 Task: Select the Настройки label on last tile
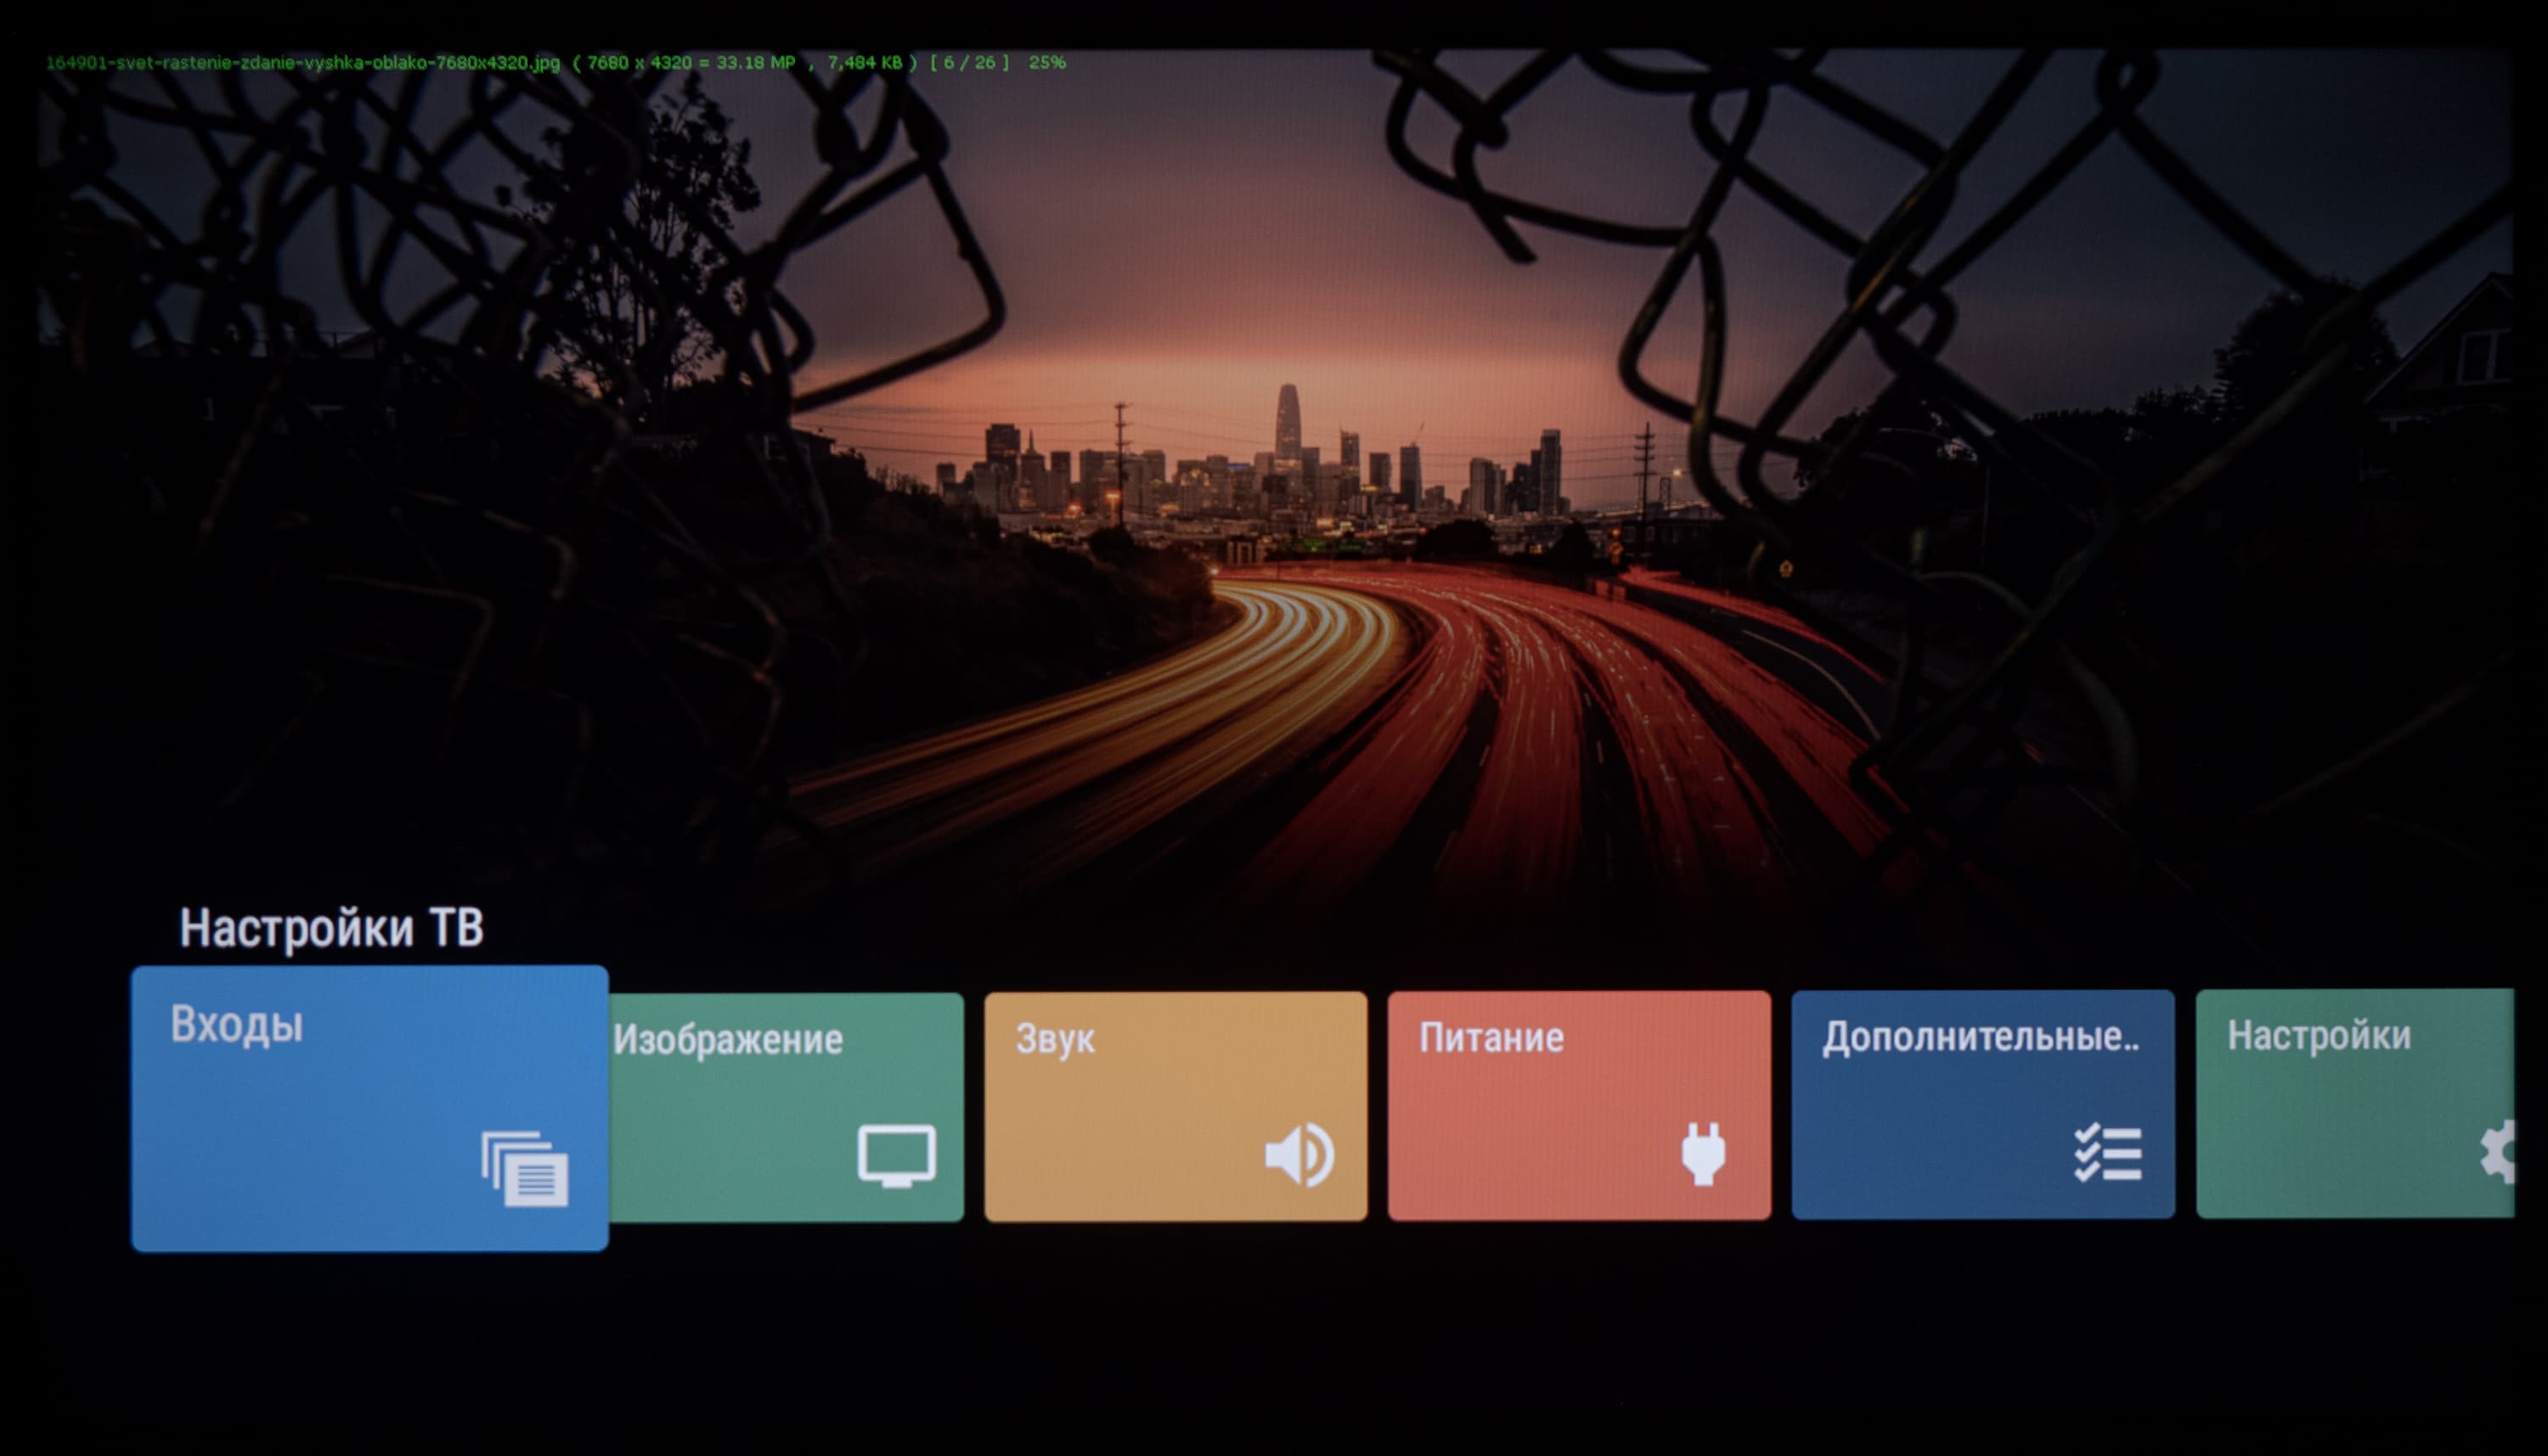tap(2318, 1036)
